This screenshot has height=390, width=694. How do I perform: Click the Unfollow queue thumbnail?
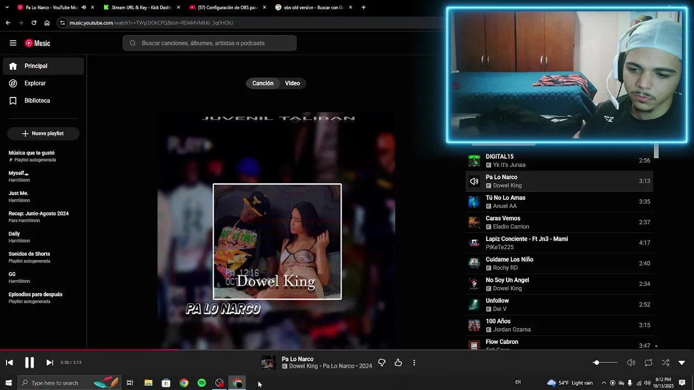pos(474,304)
